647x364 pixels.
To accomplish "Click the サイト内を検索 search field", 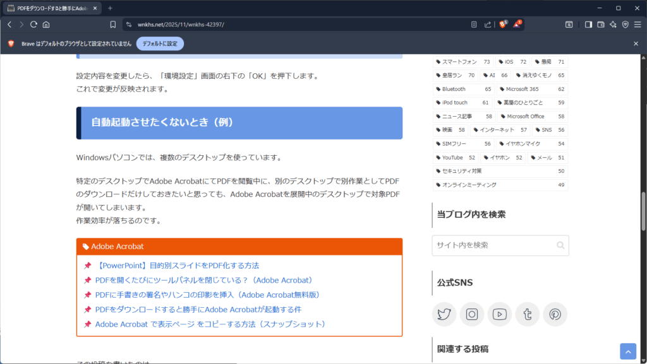I will [x=493, y=245].
